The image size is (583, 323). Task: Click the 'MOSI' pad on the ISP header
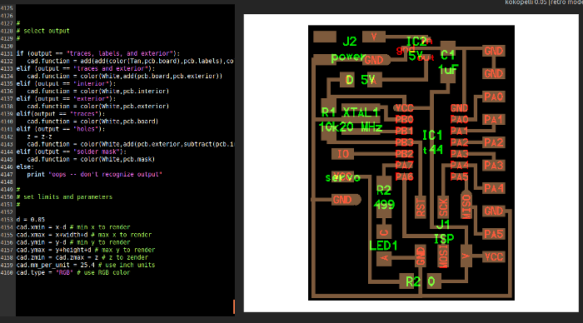click(443, 256)
